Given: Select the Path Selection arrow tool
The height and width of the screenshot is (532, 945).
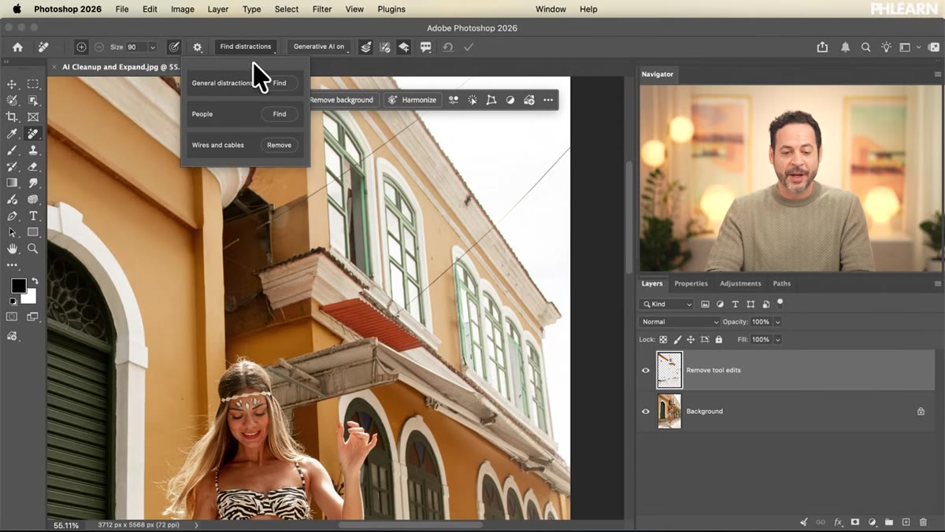Looking at the screenshot, I should pyautogui.click(x=12, y=233).
